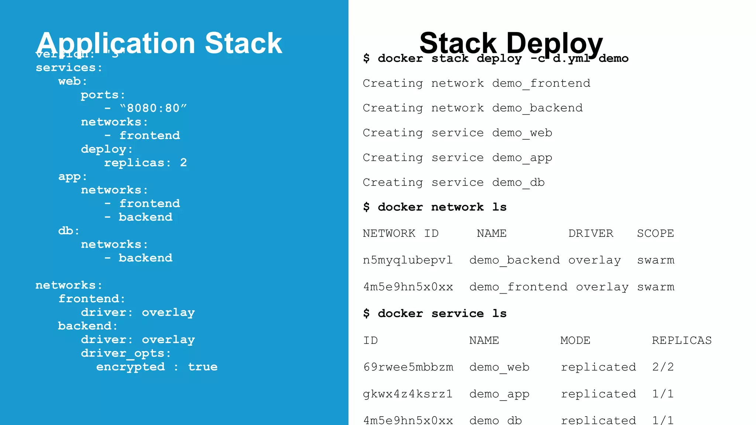This screenshot has height=425, width=756.
Task: Click service ID 69rwee5mbbzm
Action: click(x=408, y=367)
